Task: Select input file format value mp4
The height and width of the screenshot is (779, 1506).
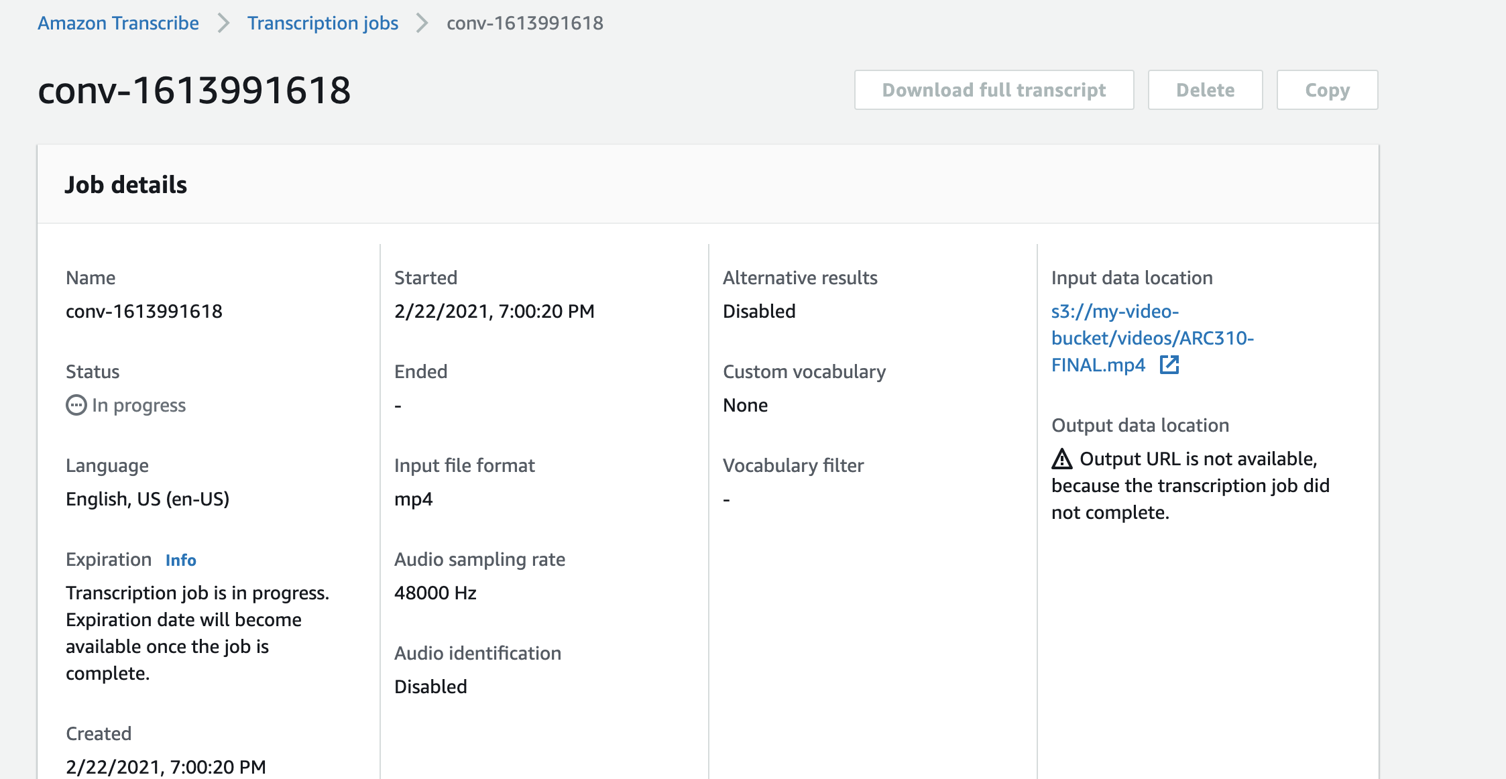Action: tap(413, 499)
